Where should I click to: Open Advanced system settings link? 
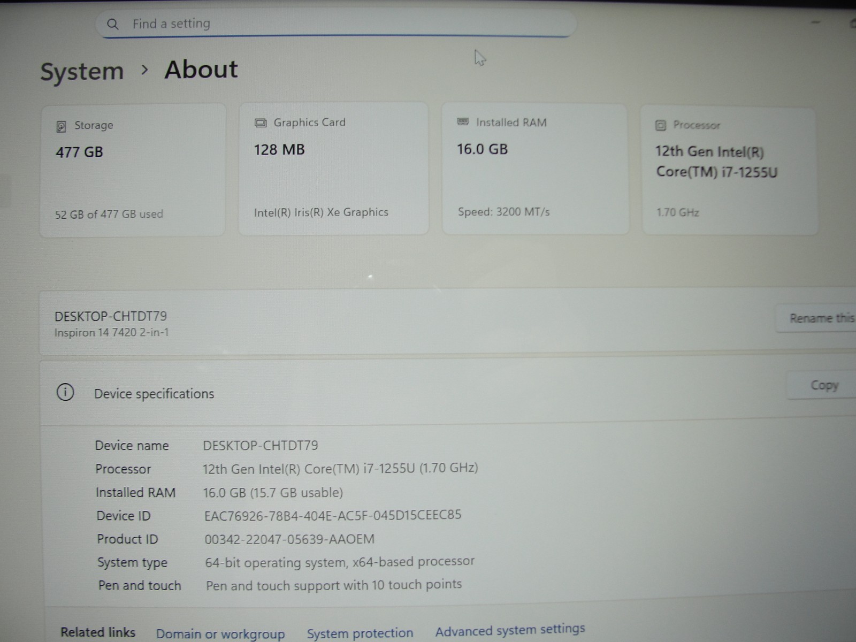[510, 630]
